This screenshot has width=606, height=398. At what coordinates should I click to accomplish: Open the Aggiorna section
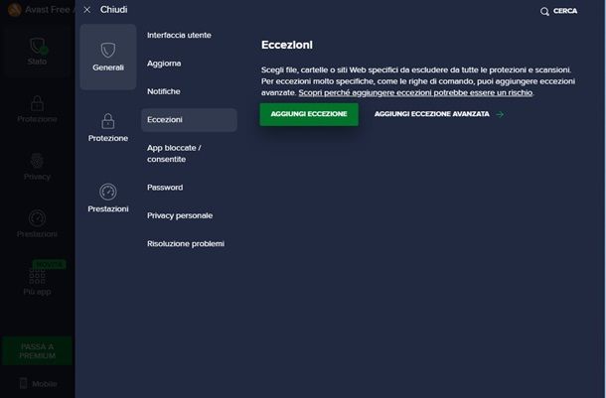[x=164, y=64]
